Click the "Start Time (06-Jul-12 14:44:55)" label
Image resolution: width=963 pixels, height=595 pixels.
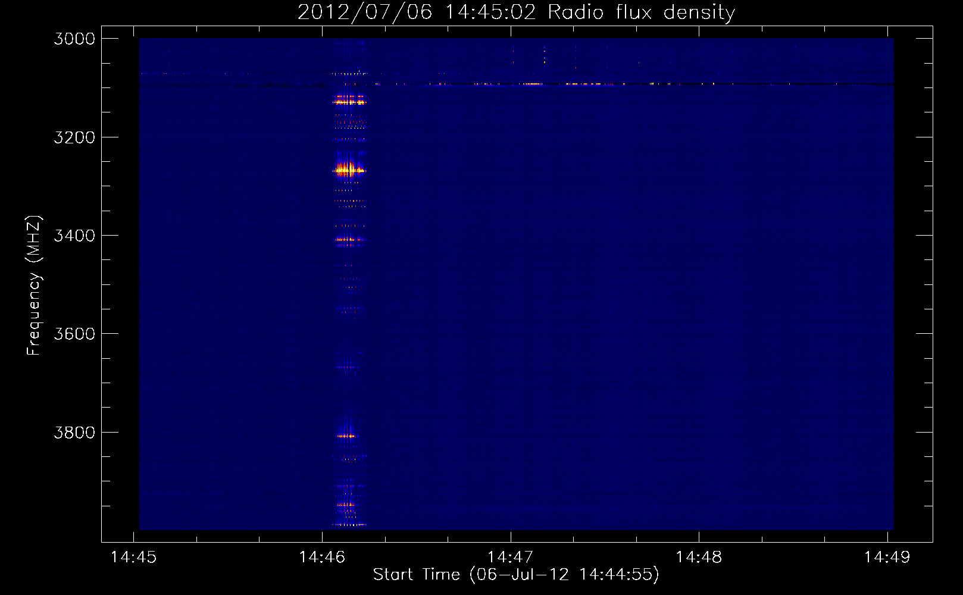pos(516,575)
